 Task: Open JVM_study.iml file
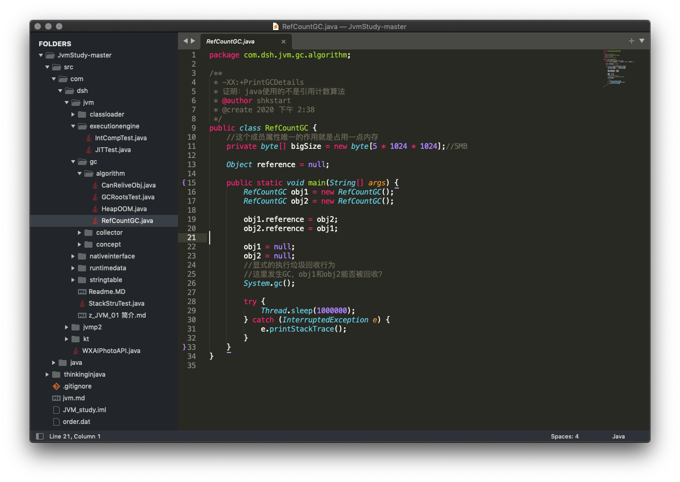click(x=84, y=410)
